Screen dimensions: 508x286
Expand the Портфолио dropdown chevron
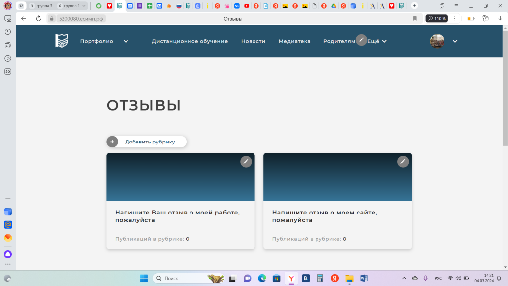click(126, 41)
